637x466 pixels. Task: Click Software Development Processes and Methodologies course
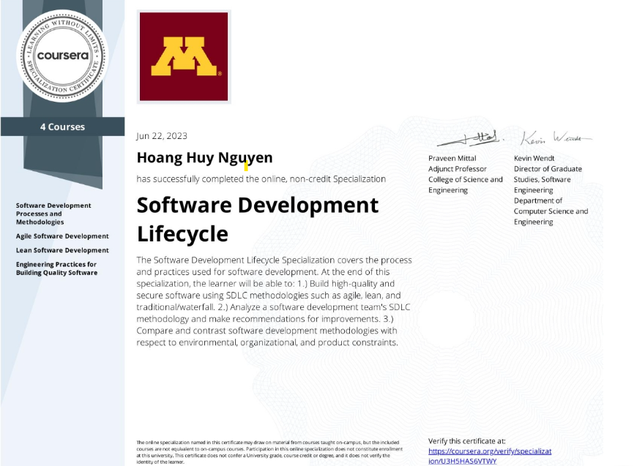tap(53, 214)
